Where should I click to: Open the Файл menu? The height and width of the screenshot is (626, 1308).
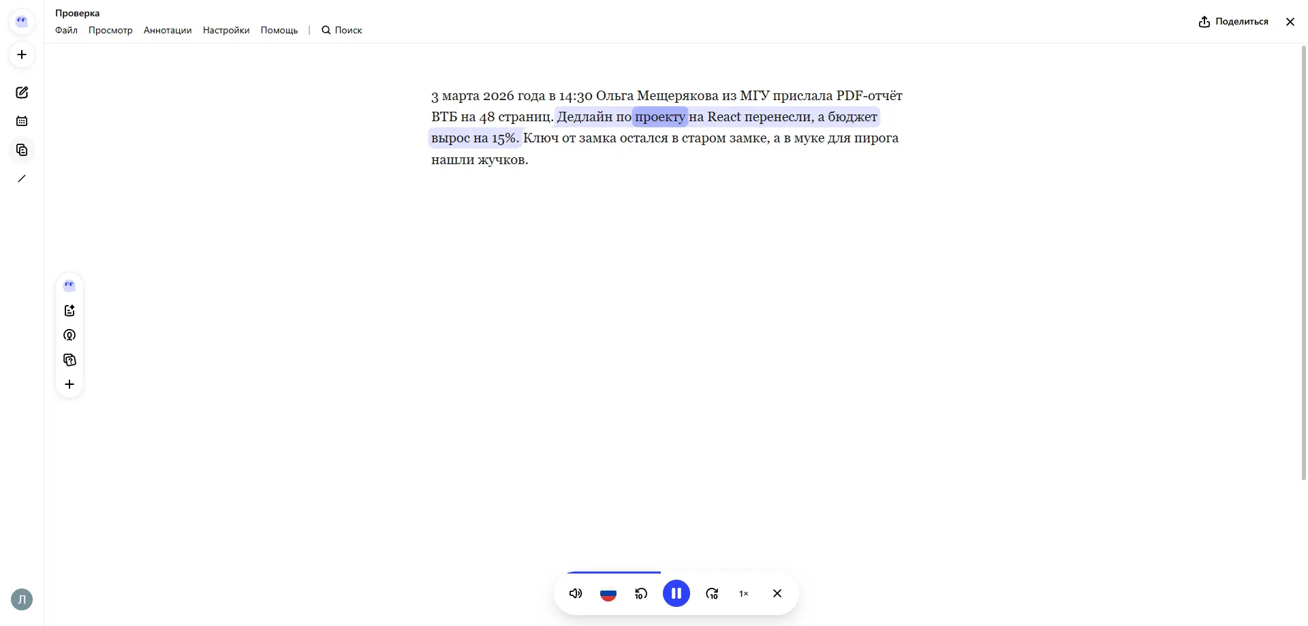pos(66,30)
